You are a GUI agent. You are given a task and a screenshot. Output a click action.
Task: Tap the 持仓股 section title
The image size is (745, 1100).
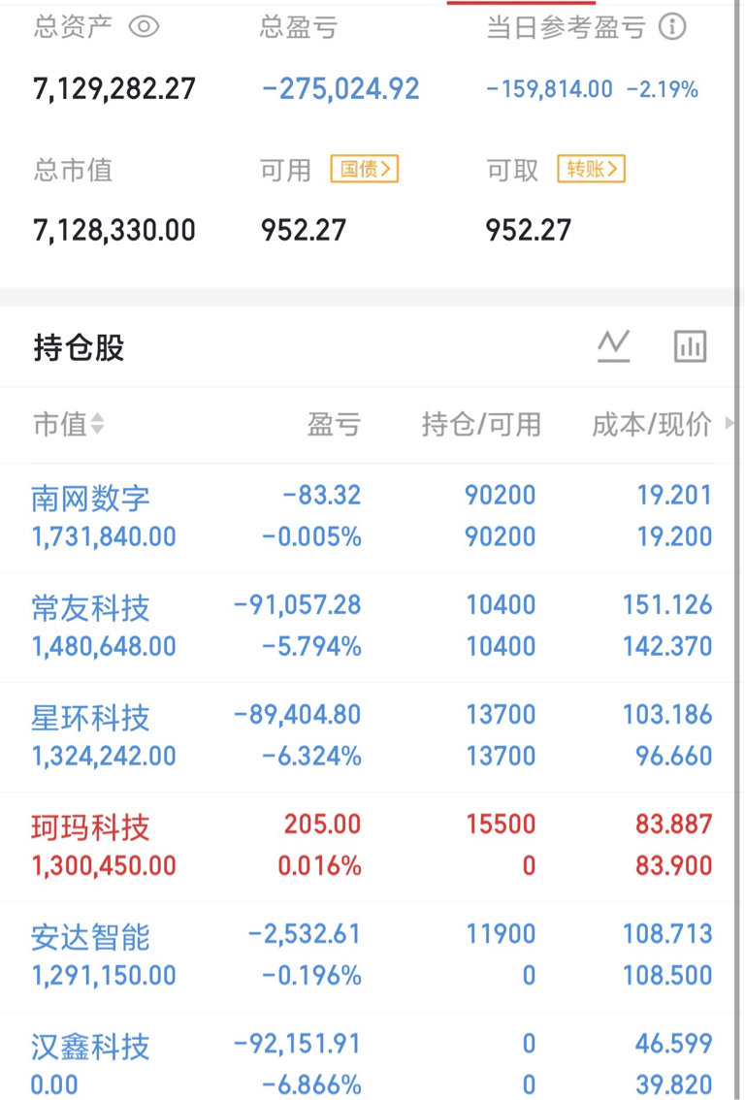[x=80, y=347]
